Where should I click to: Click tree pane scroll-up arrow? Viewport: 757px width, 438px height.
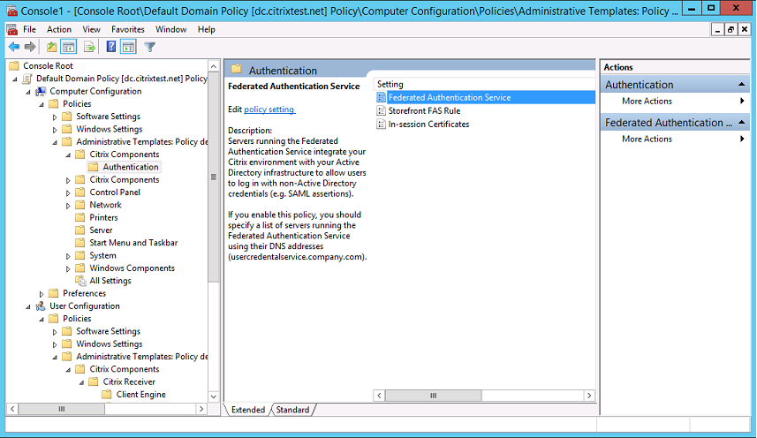tap(214, 66)
